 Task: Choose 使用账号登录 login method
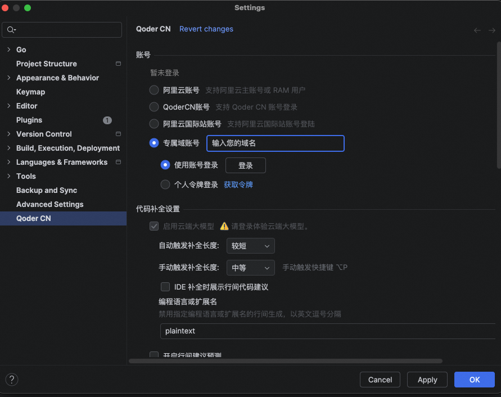(x=165, y=165)
